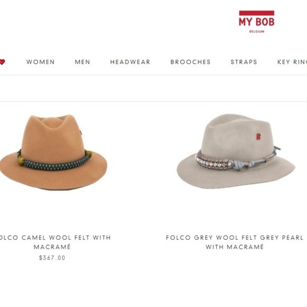Open Folco Grey Wool Felt Grey Pearl link
307x307 pixels.
234,242
